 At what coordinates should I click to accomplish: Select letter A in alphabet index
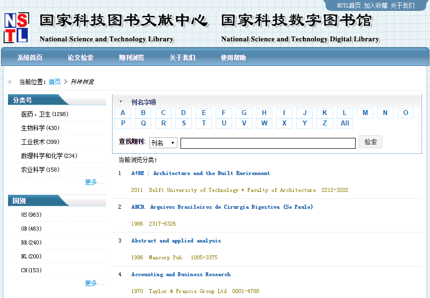coord(123,113)
